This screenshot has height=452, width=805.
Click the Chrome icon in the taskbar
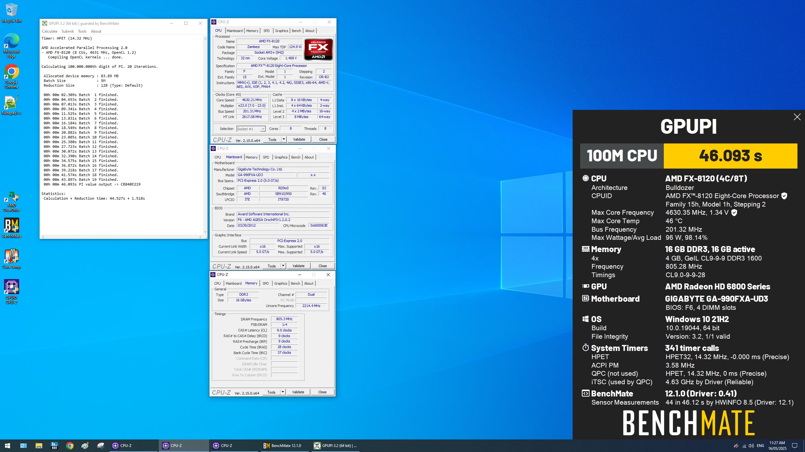point(70,445)
